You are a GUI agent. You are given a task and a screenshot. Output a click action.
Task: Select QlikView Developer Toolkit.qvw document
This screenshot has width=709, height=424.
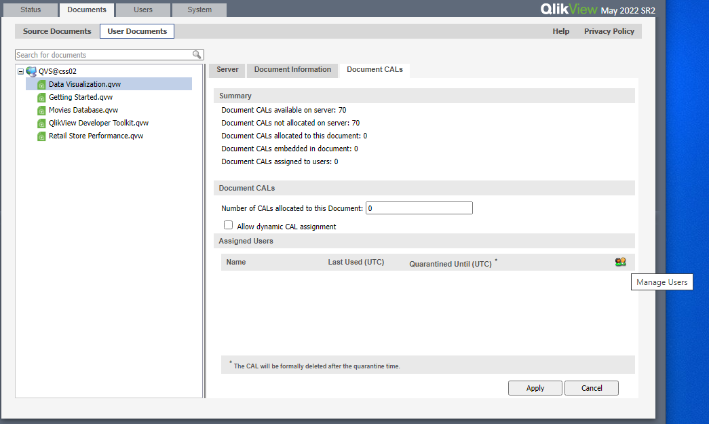point(98,123)
